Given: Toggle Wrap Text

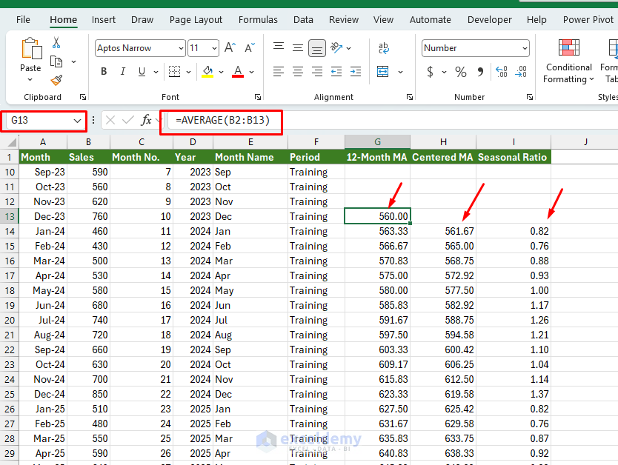Looking at the screenshot, I should click(x=383, y=48).
